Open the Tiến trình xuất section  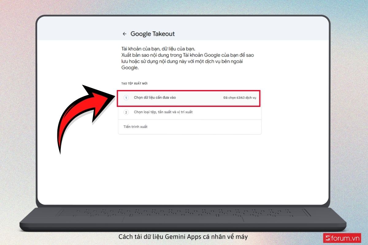(x=190, y=126)
